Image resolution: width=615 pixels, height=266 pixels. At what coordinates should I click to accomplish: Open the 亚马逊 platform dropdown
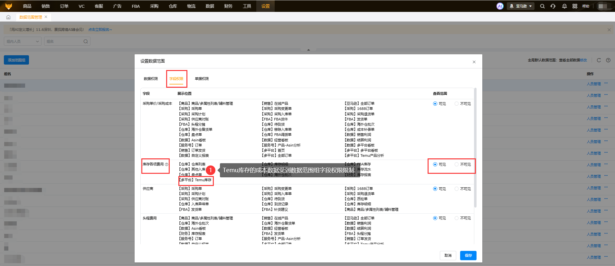tap(521, 6)
